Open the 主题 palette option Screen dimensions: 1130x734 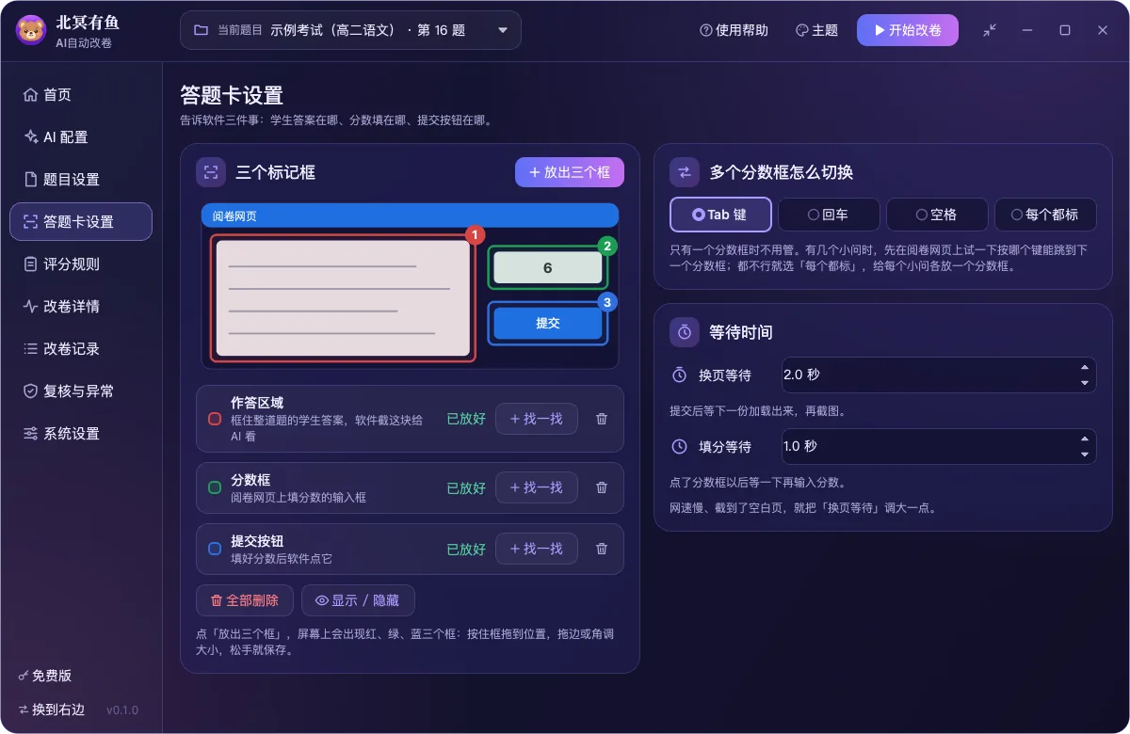[816, 30]
